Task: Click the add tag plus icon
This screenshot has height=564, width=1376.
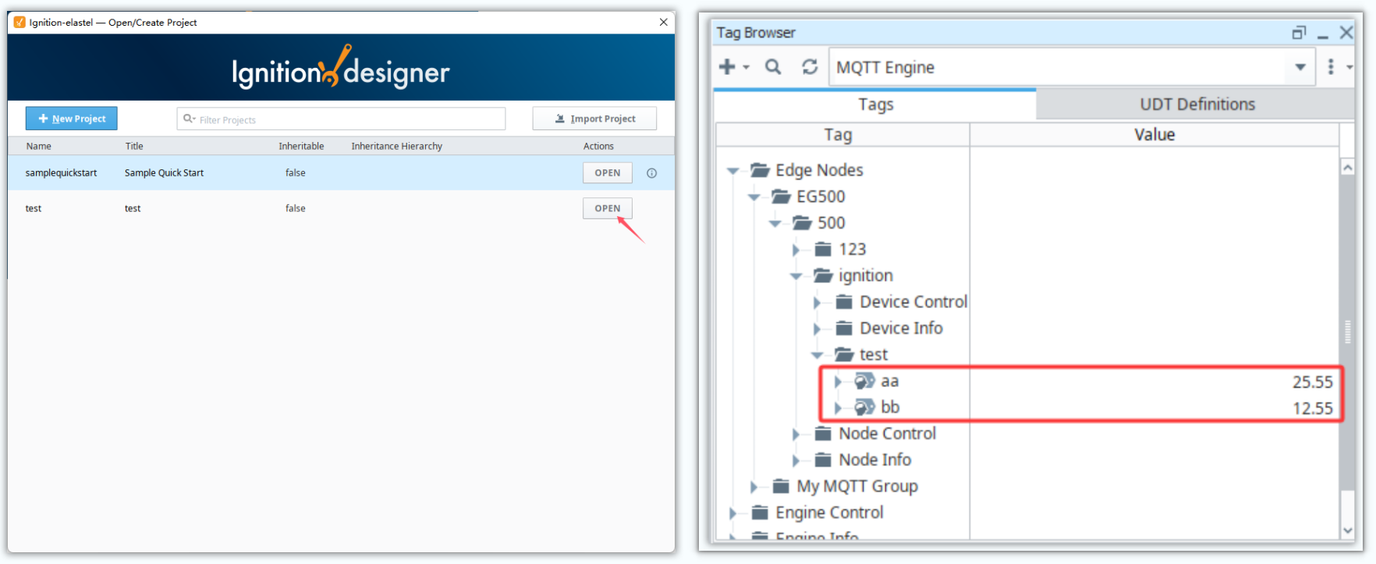Action: pyautogui.click(x=727, y=67)
